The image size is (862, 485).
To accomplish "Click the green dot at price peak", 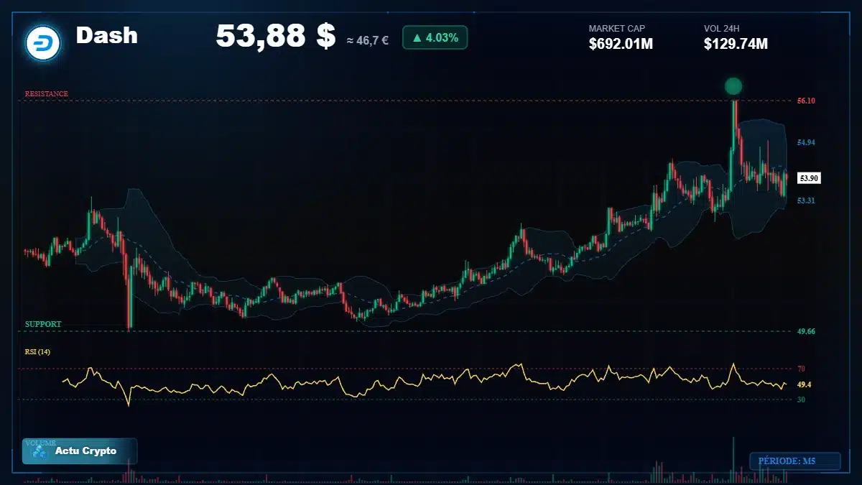I will point(733,87).
